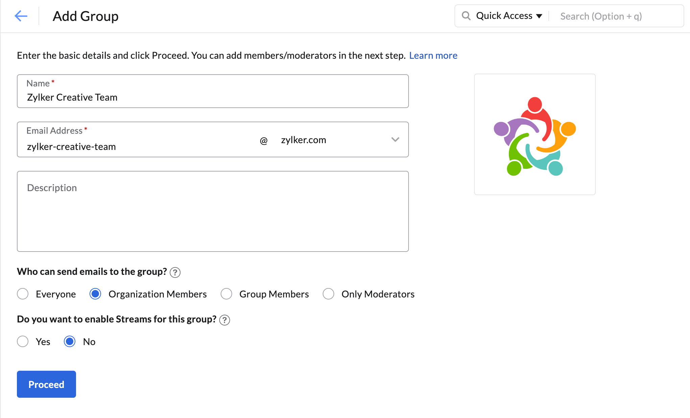This screenshot has height=418, width=690.
Task: Click the Proceed button
Action: point(46,384)
